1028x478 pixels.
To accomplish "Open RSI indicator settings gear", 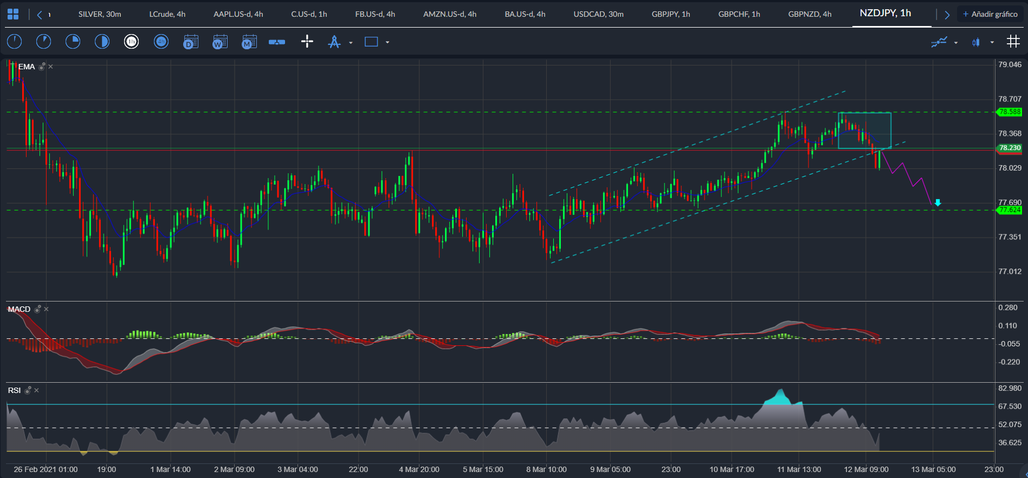I will click(x=28, y=390).
